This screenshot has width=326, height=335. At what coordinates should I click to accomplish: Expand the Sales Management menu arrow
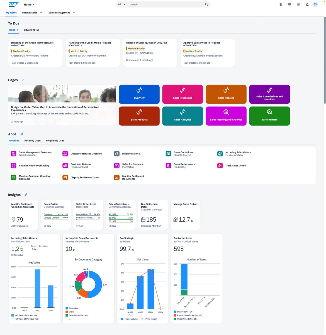tap(74, 13)
